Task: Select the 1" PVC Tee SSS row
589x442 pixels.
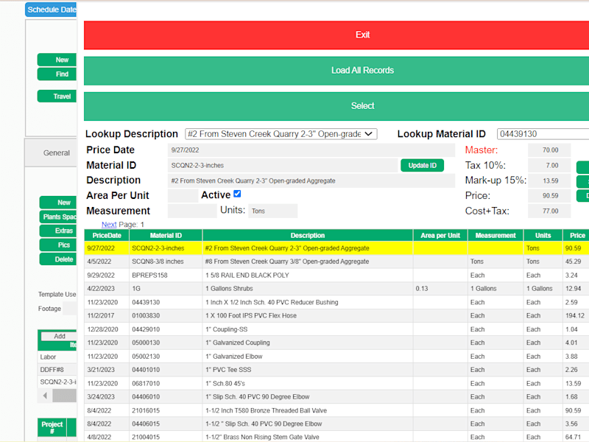Action: pyautogui.click(x=336, y=370)
